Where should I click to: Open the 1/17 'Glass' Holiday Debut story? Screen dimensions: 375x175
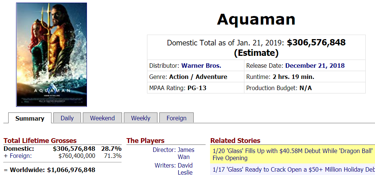(294, 169)
